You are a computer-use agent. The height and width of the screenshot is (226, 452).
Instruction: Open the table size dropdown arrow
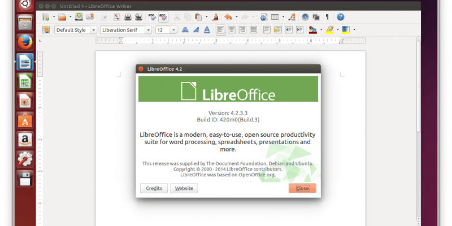[284, 17]
